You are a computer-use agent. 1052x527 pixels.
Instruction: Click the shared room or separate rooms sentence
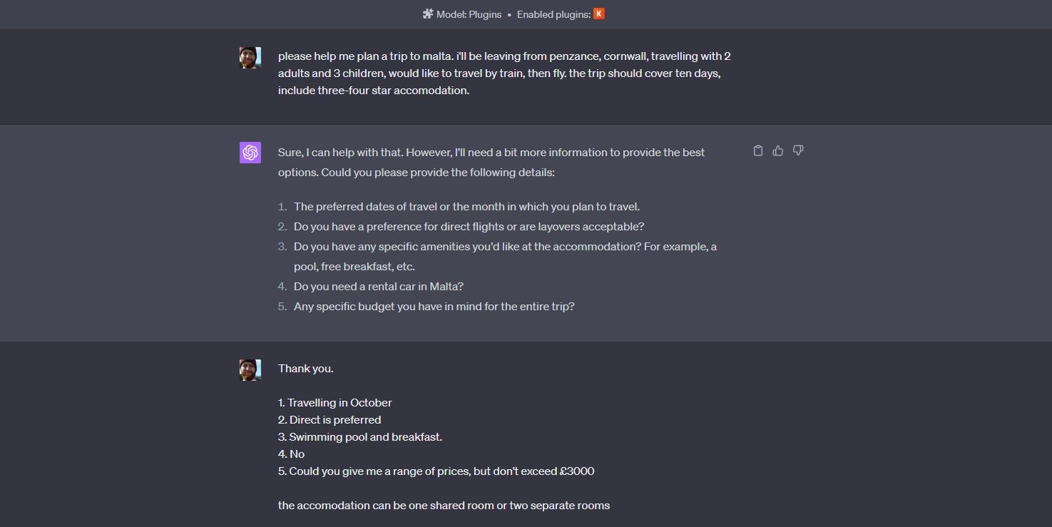click(x=444, y=506)
